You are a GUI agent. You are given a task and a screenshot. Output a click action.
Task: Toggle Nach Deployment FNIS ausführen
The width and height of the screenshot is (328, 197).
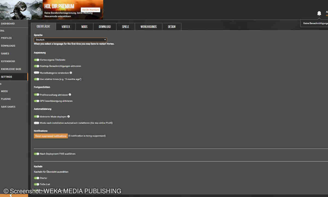point(37,154)
